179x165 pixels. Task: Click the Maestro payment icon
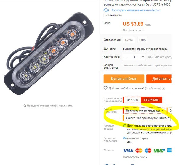point(148,151)
